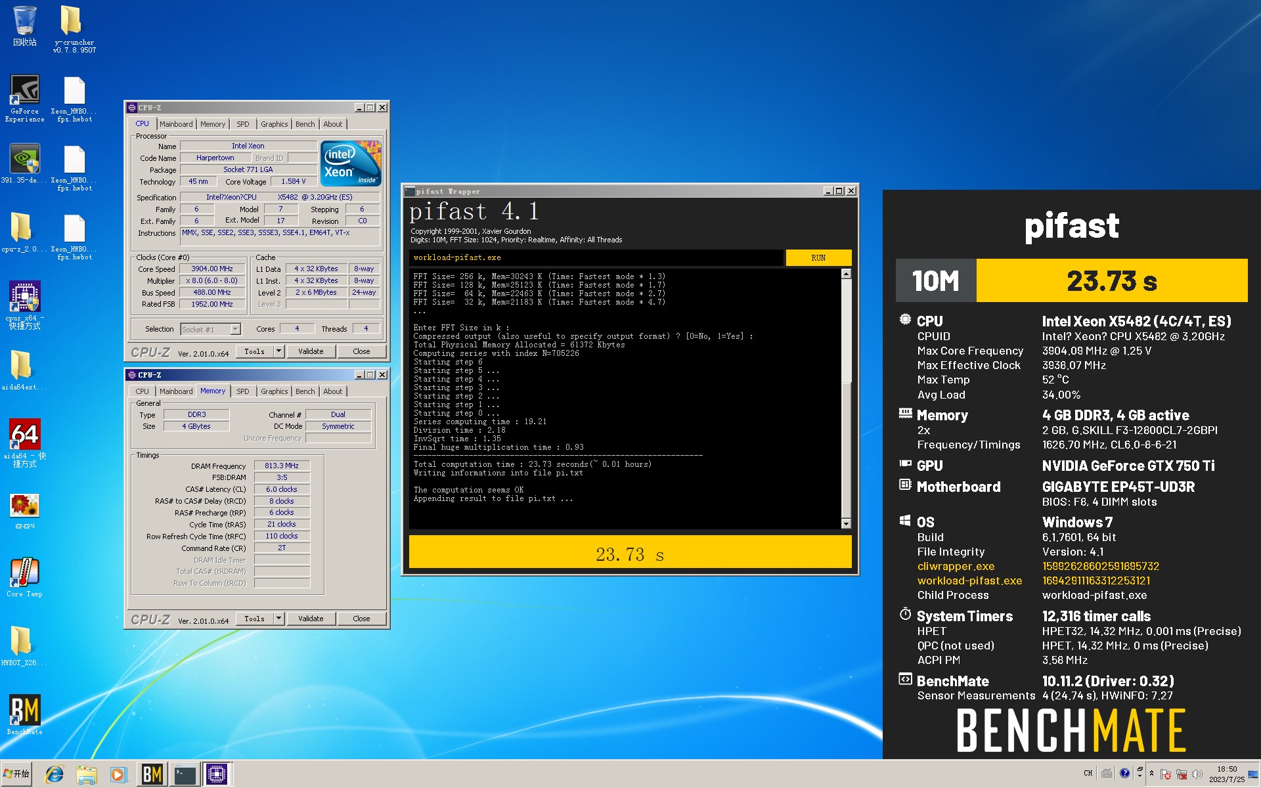This screenshot has width=1261, height=788.
Task: Click the Intel Xeon logo in CPU-Z
Action: point(351,163)
